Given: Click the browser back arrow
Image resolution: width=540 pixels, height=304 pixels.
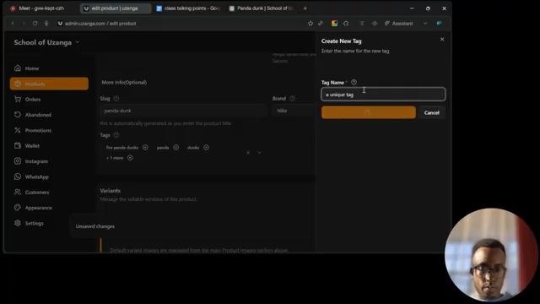Looking at the screenshot, I should click(x=13, y=24).
